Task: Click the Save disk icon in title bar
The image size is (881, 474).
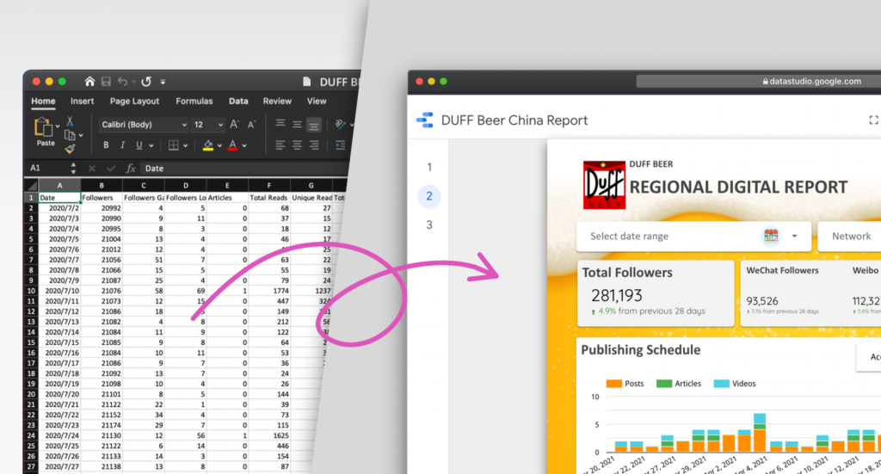Action: tap(107, 82)
